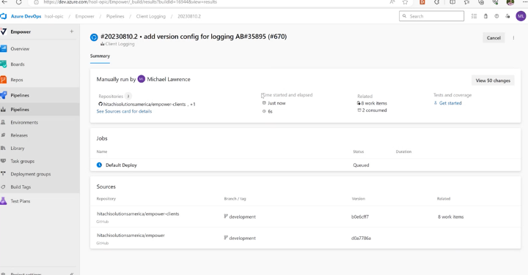Go to Empower breadcrumb
Screen dimensions: 528x275
coord(84,16)
